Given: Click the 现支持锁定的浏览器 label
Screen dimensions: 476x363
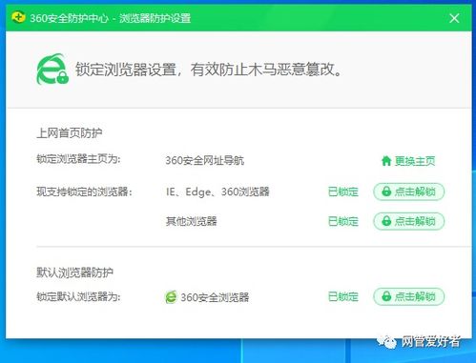Looking at the screenshot, I should [x=84, y=192].
